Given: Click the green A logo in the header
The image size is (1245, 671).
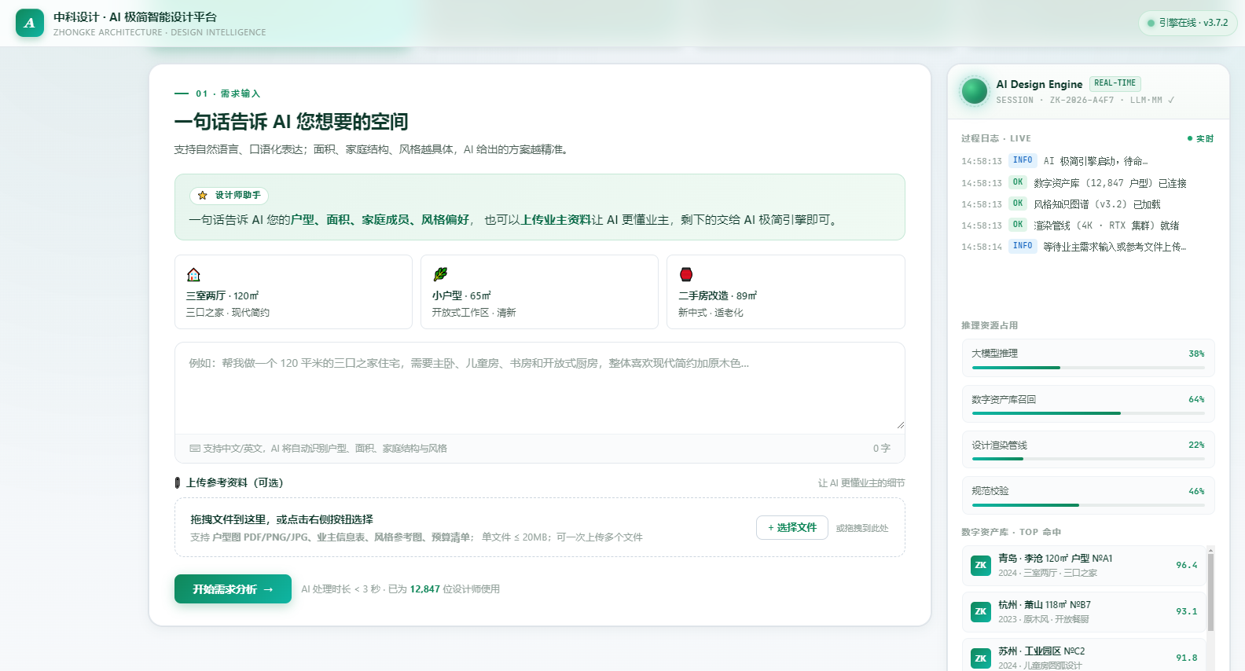Looking at the screenshot, I should point(30,23).
